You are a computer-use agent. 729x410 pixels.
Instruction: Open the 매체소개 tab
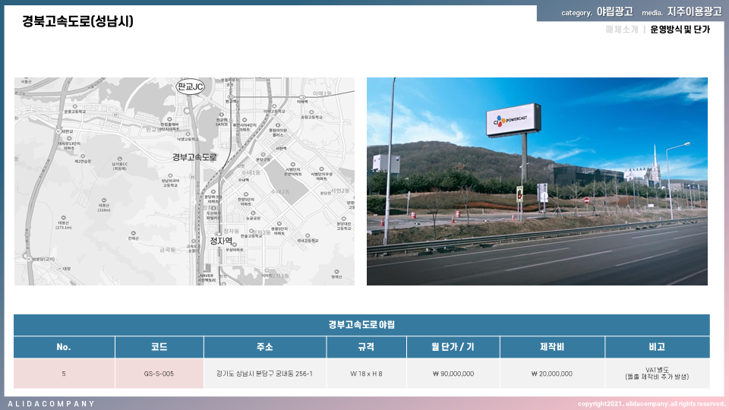coord(621,30)
